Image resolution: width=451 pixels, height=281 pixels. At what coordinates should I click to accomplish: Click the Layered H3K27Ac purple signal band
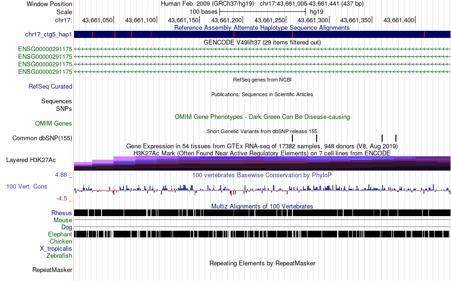pyautogui.click(x=262, y=163)
